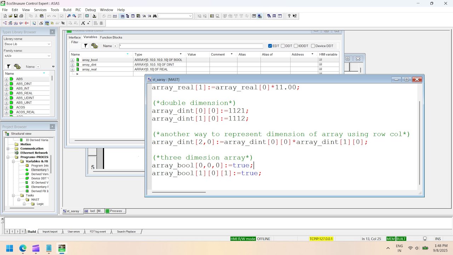The width and height of the screenshot is (453, 255).
Task: Open the Debug menu
Action: [90, 10]
